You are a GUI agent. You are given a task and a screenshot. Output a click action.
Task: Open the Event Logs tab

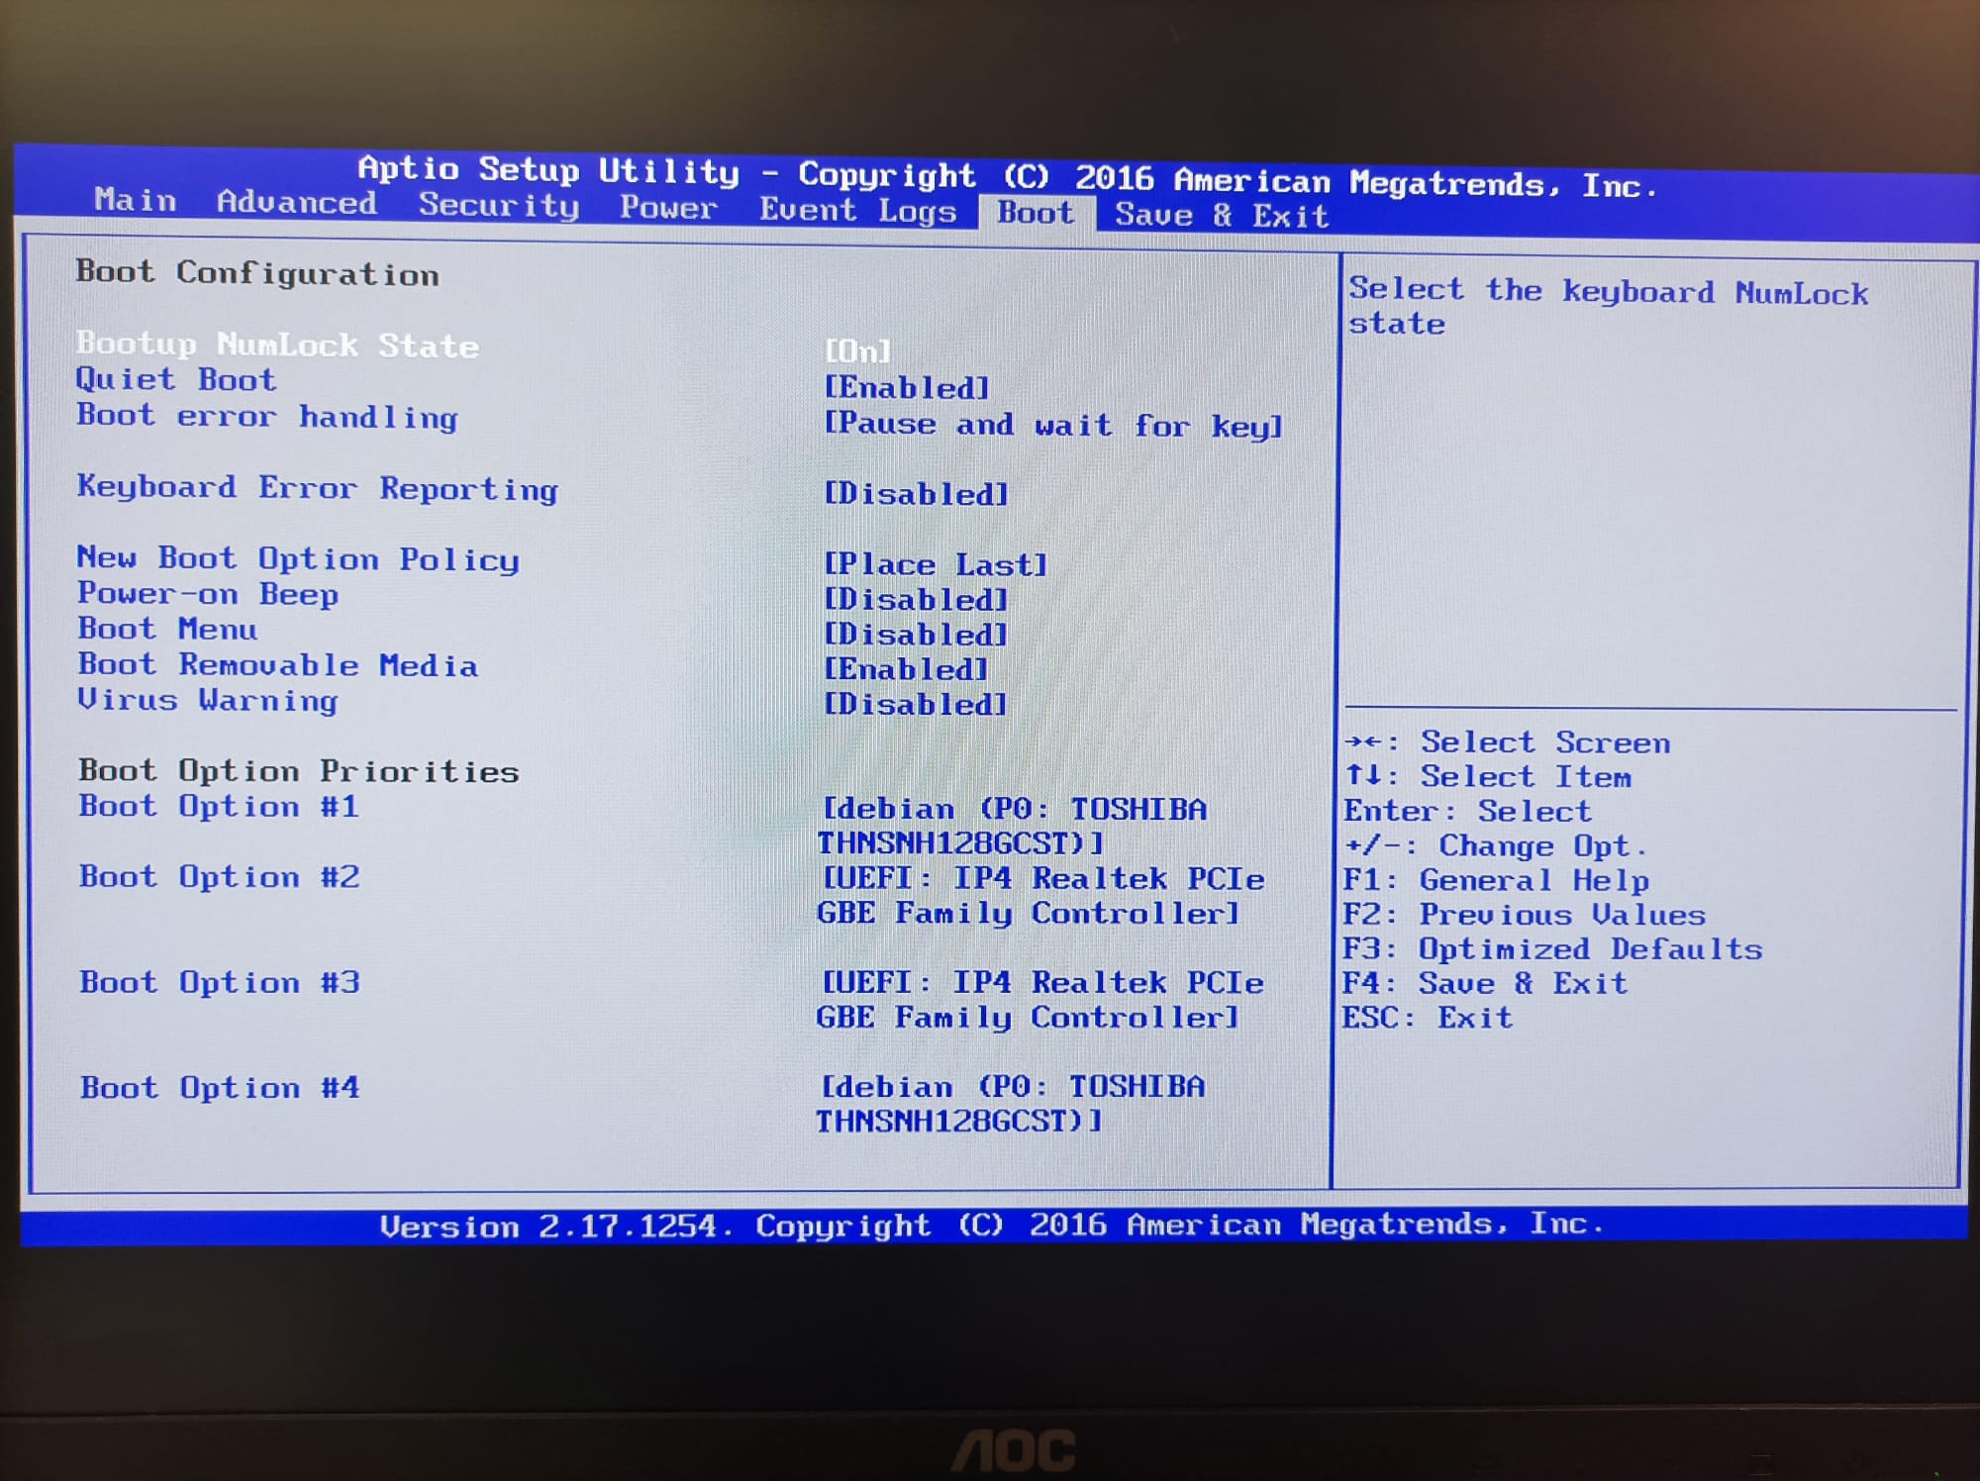[858, 211]
